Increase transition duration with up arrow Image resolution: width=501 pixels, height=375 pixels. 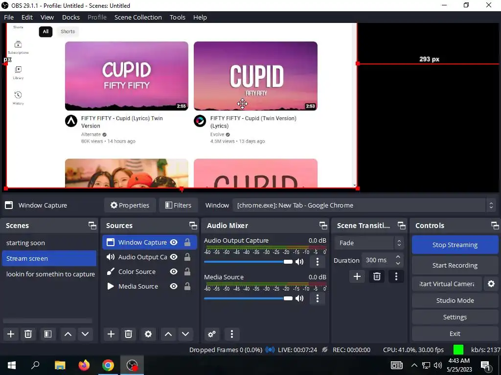point(398,257)
